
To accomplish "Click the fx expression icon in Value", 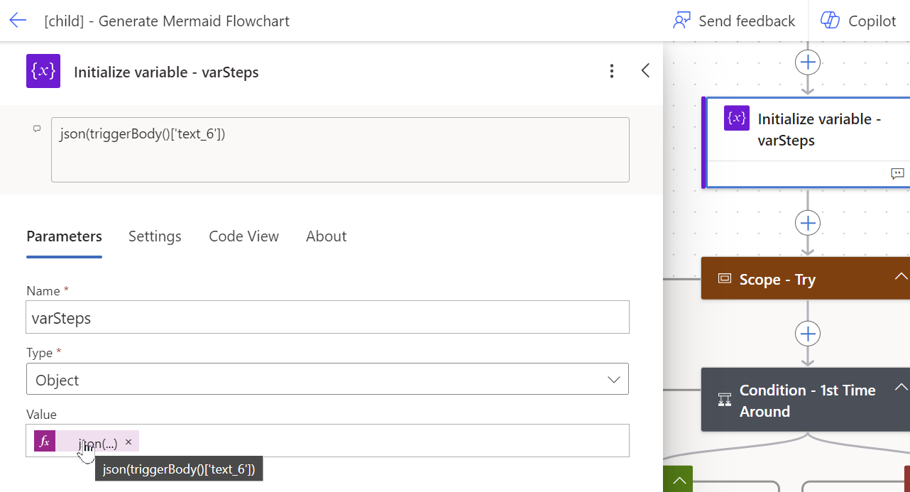I will 45,441.
